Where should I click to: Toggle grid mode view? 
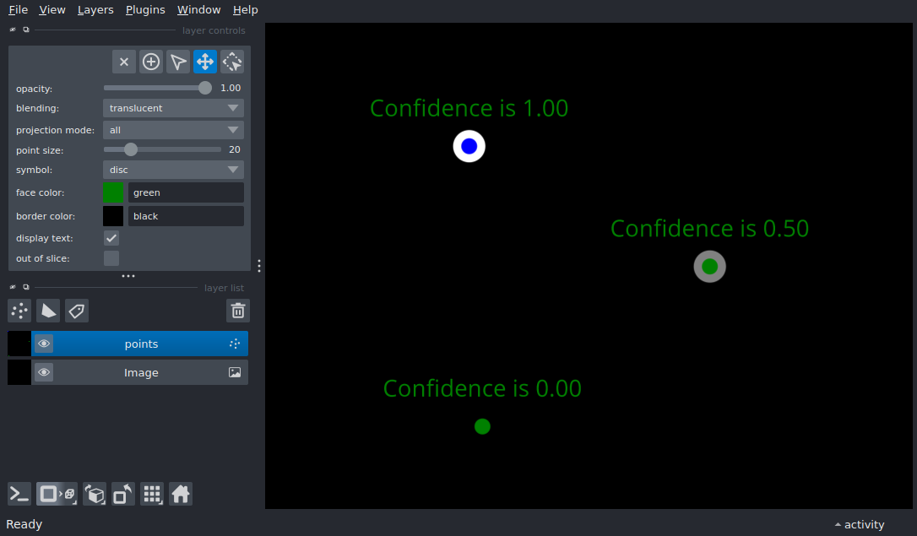152,494
